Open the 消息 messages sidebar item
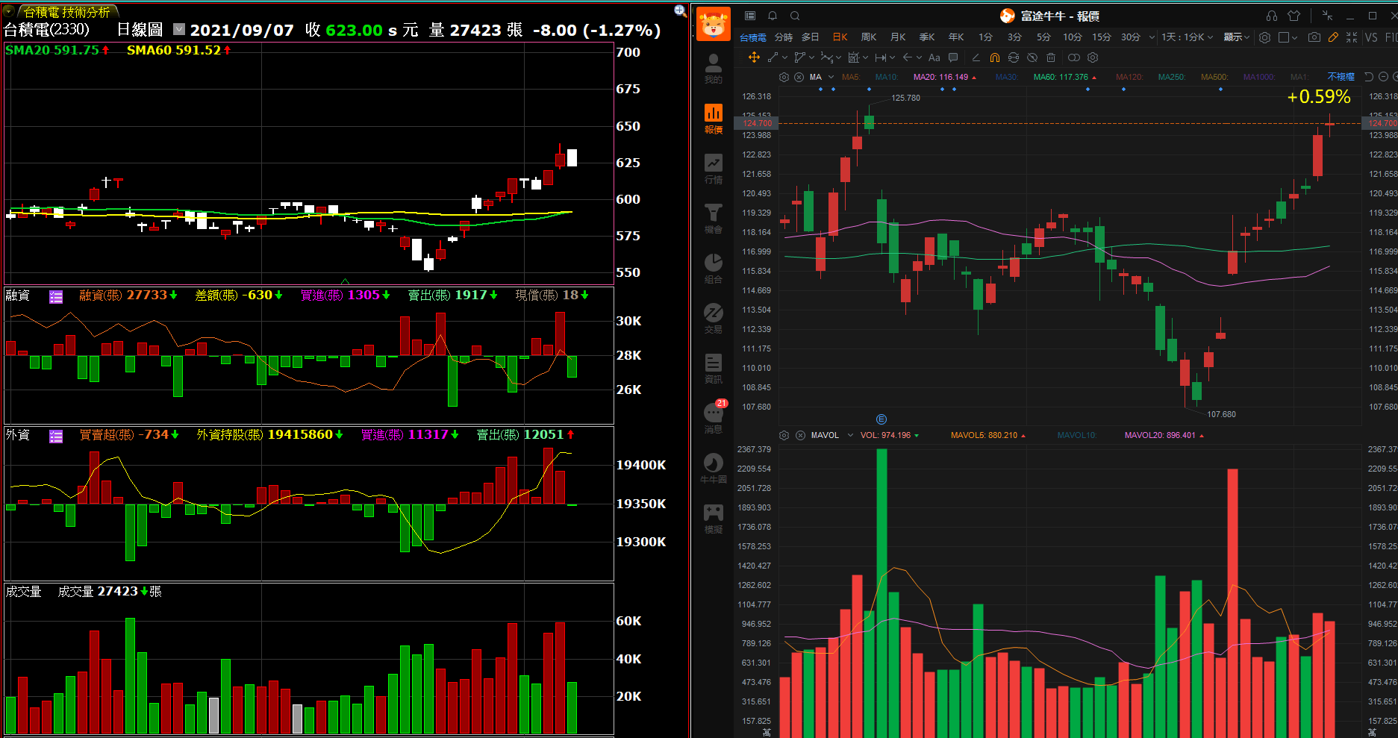Screen dimensions: 1398x738 (x=714, y=419)
